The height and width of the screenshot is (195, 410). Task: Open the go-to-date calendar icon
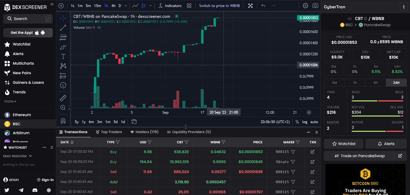134,121
